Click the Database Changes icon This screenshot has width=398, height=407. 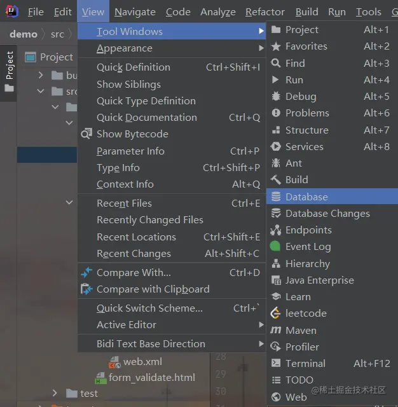[x=276, y=213]
